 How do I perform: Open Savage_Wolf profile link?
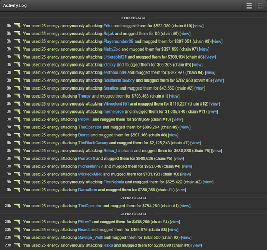pos(90,238)
